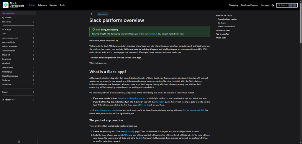The height and width of the screenshot is (144, 302).
Task: Collapse sidebar using double chevron icon
Action: coord(19,141)
